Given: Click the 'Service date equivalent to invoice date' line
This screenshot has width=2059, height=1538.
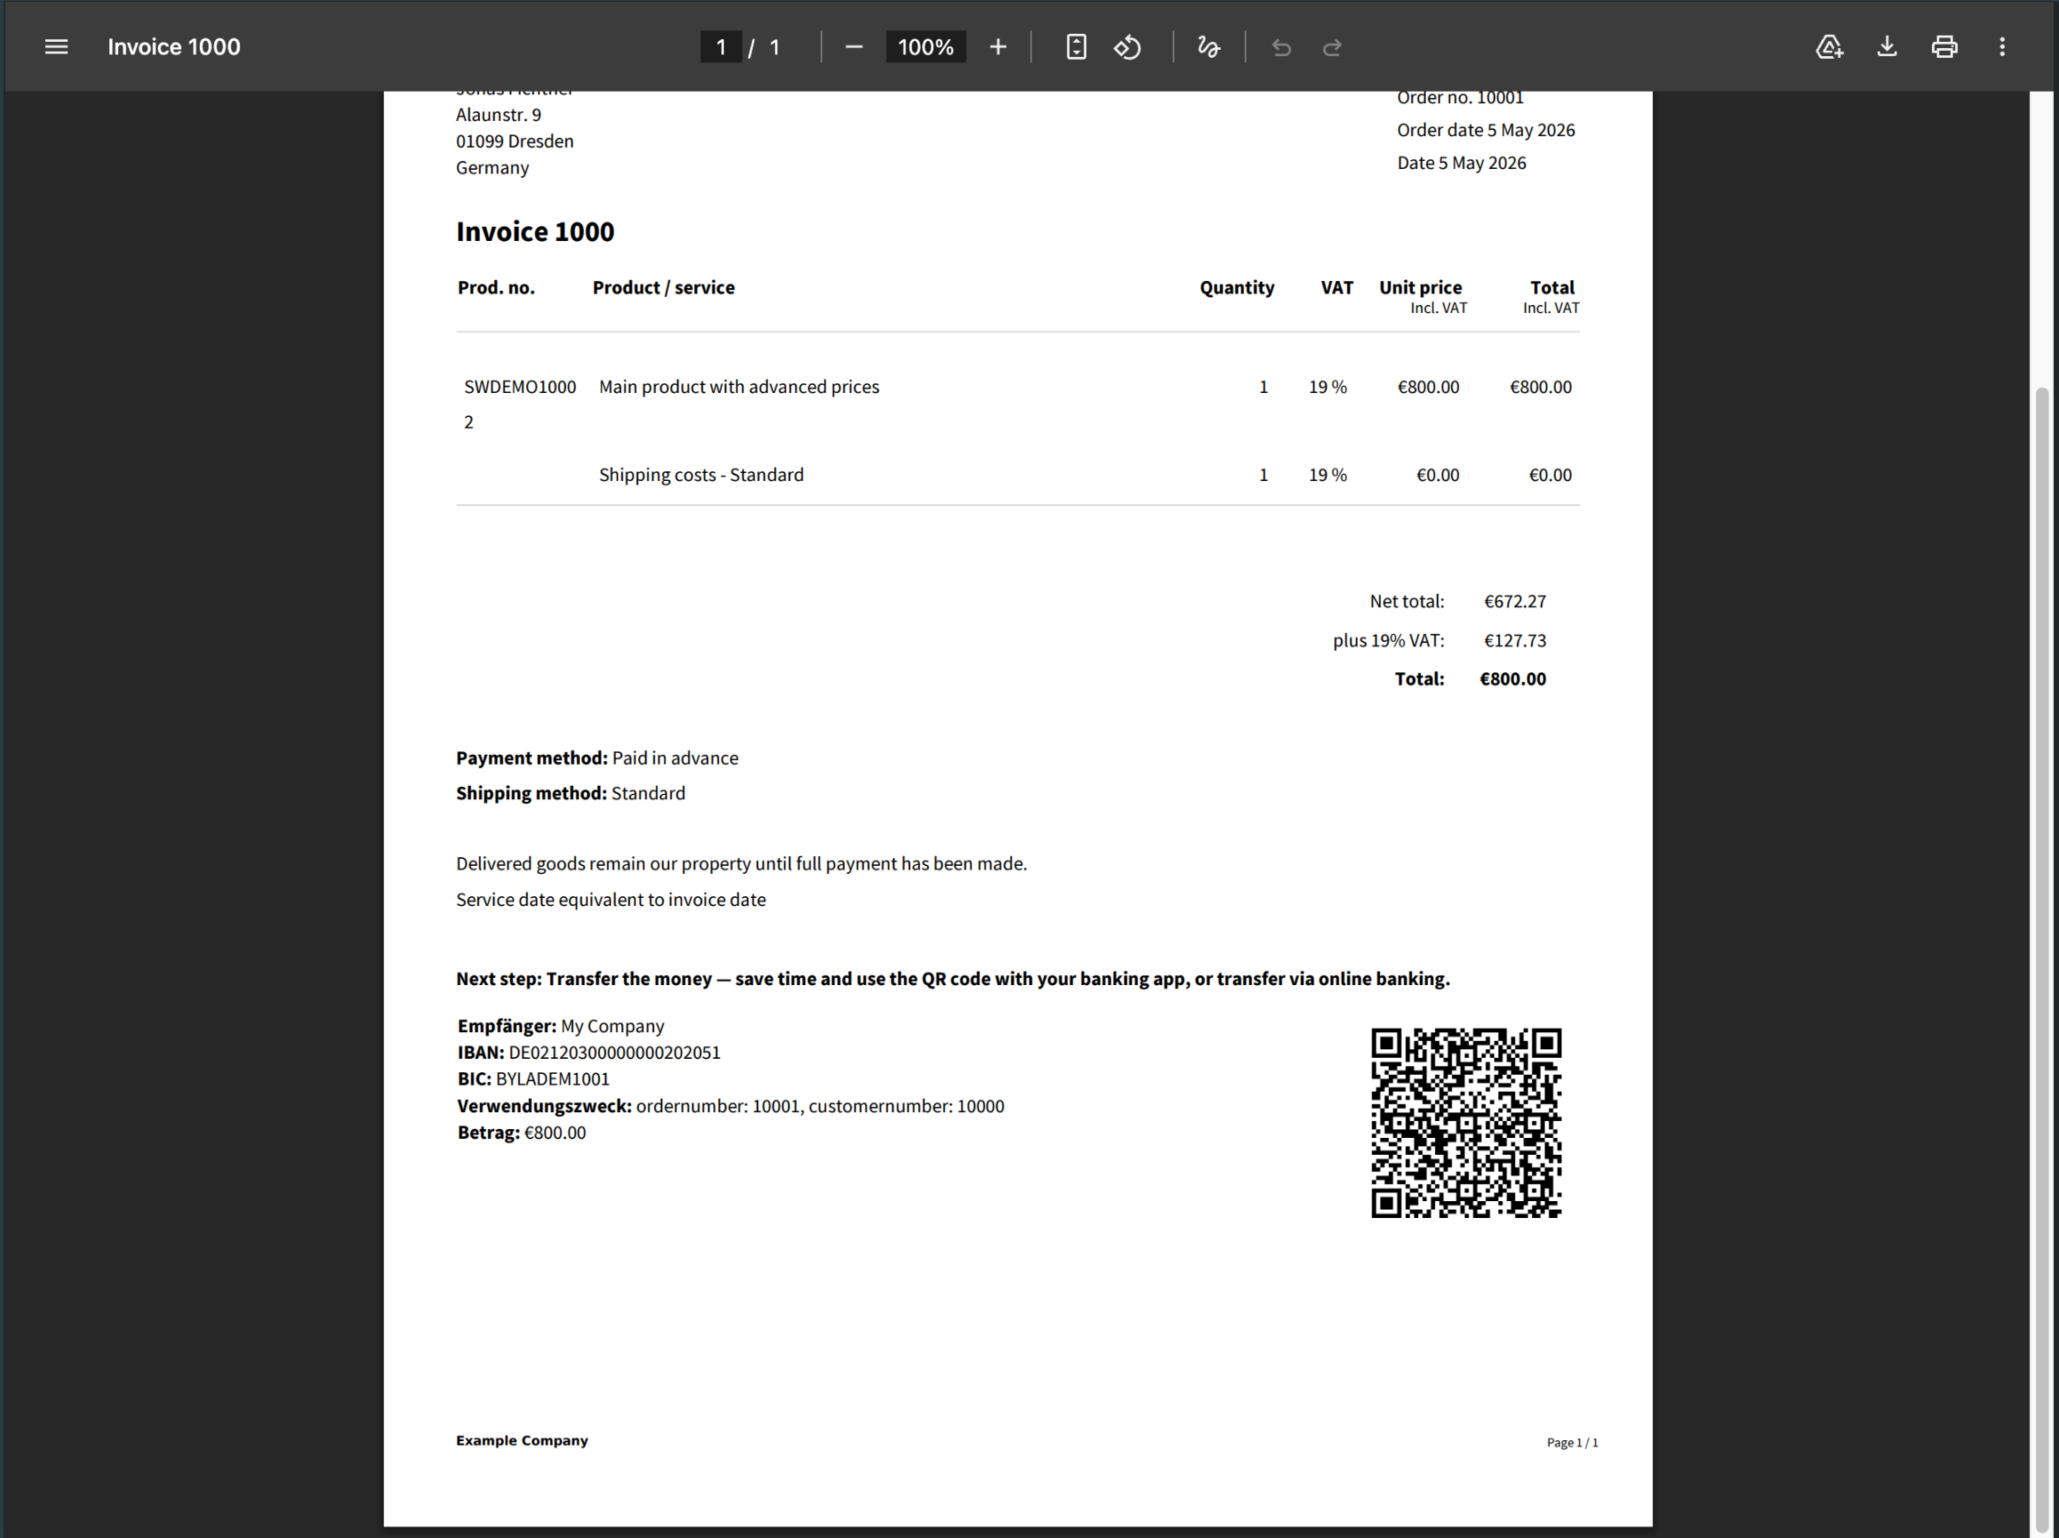Looking at the screenshot, I should [611, 900].
